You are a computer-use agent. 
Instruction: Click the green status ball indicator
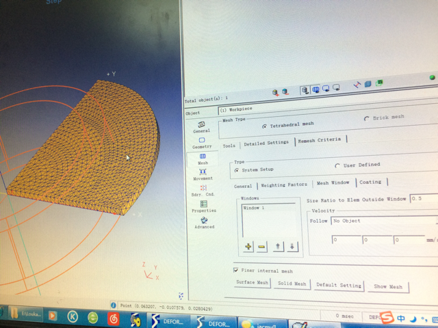point(432,77)
